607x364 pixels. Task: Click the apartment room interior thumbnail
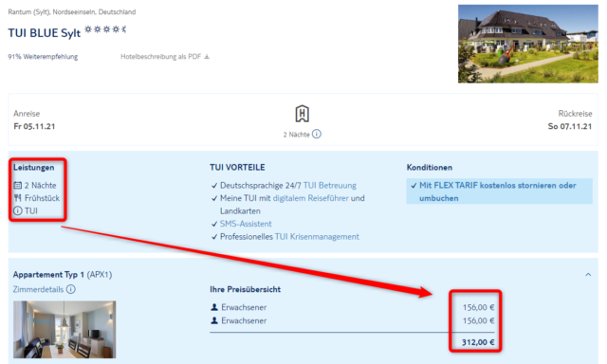[x=64, y=330]
